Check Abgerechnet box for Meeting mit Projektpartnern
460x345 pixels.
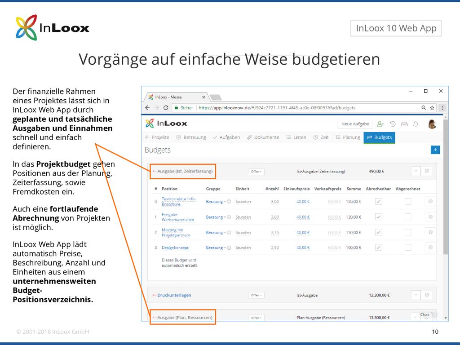click(x=408, y=232)
